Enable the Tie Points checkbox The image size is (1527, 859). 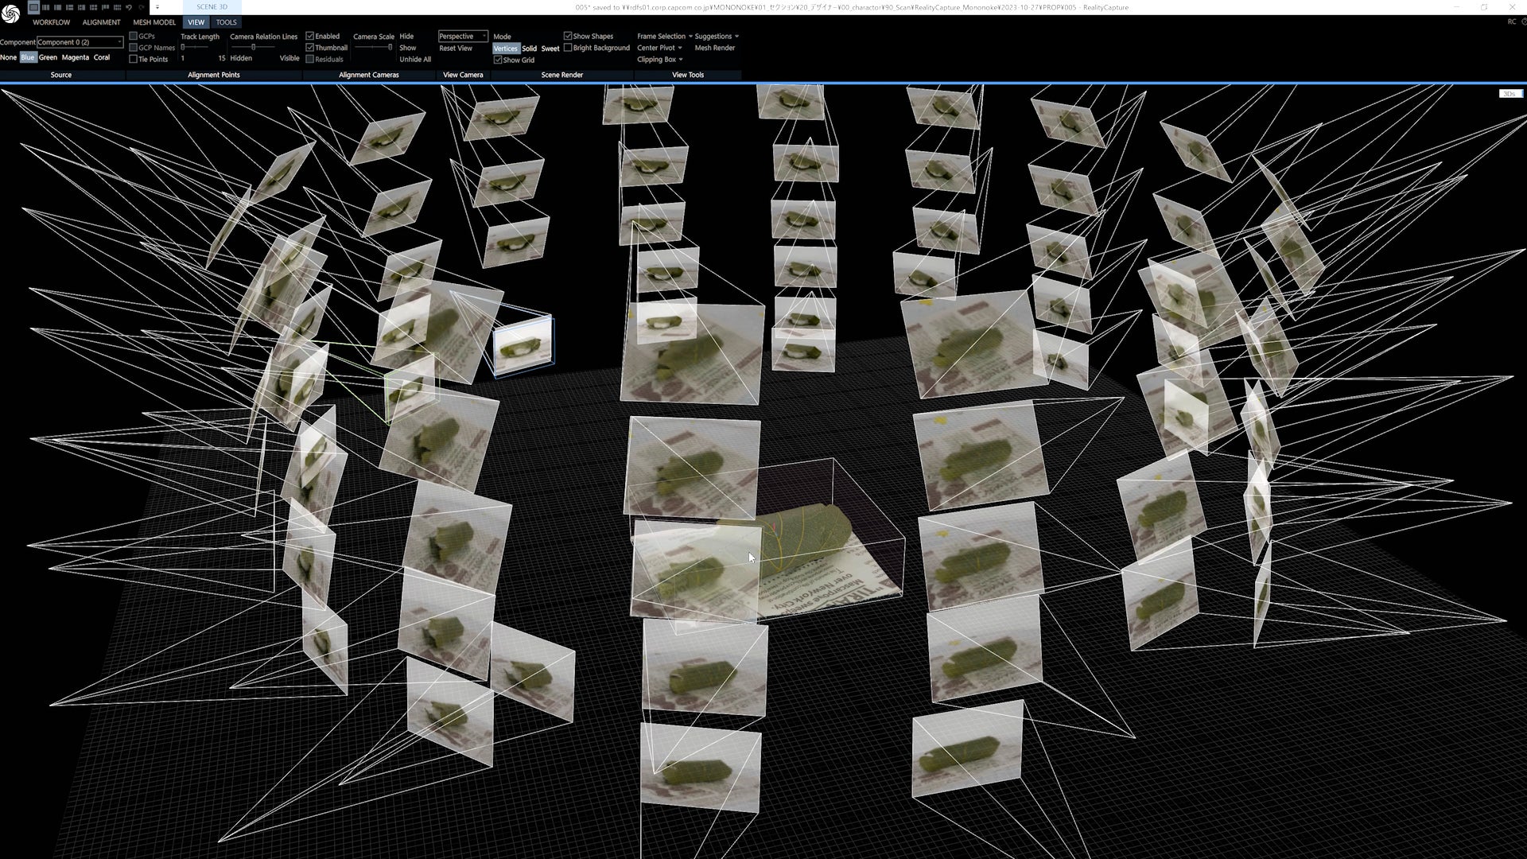[x=134, y=59]
